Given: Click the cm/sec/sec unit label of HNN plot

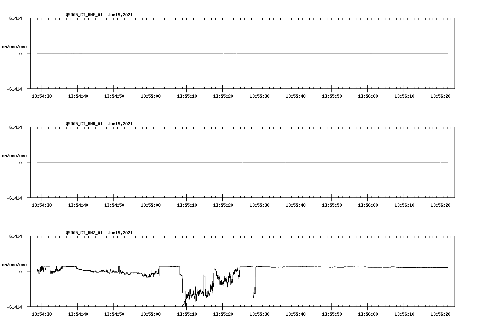Looking at the screenshot, I should [x=14, y=156].
